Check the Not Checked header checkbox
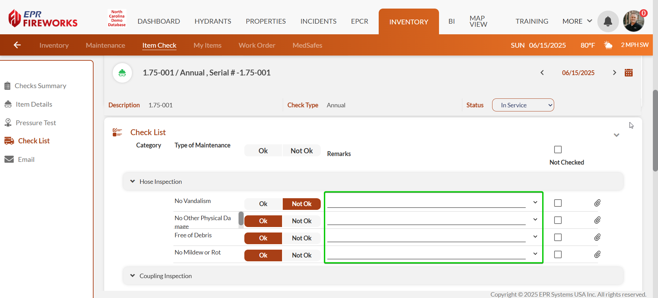The height and width of the screenshot is (298, 658). coord(558,150)
